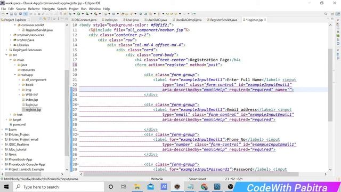Viewport: 341px width, 192px height.
Task: Click the New file toolbar icon
Action: tap(3, 14)
